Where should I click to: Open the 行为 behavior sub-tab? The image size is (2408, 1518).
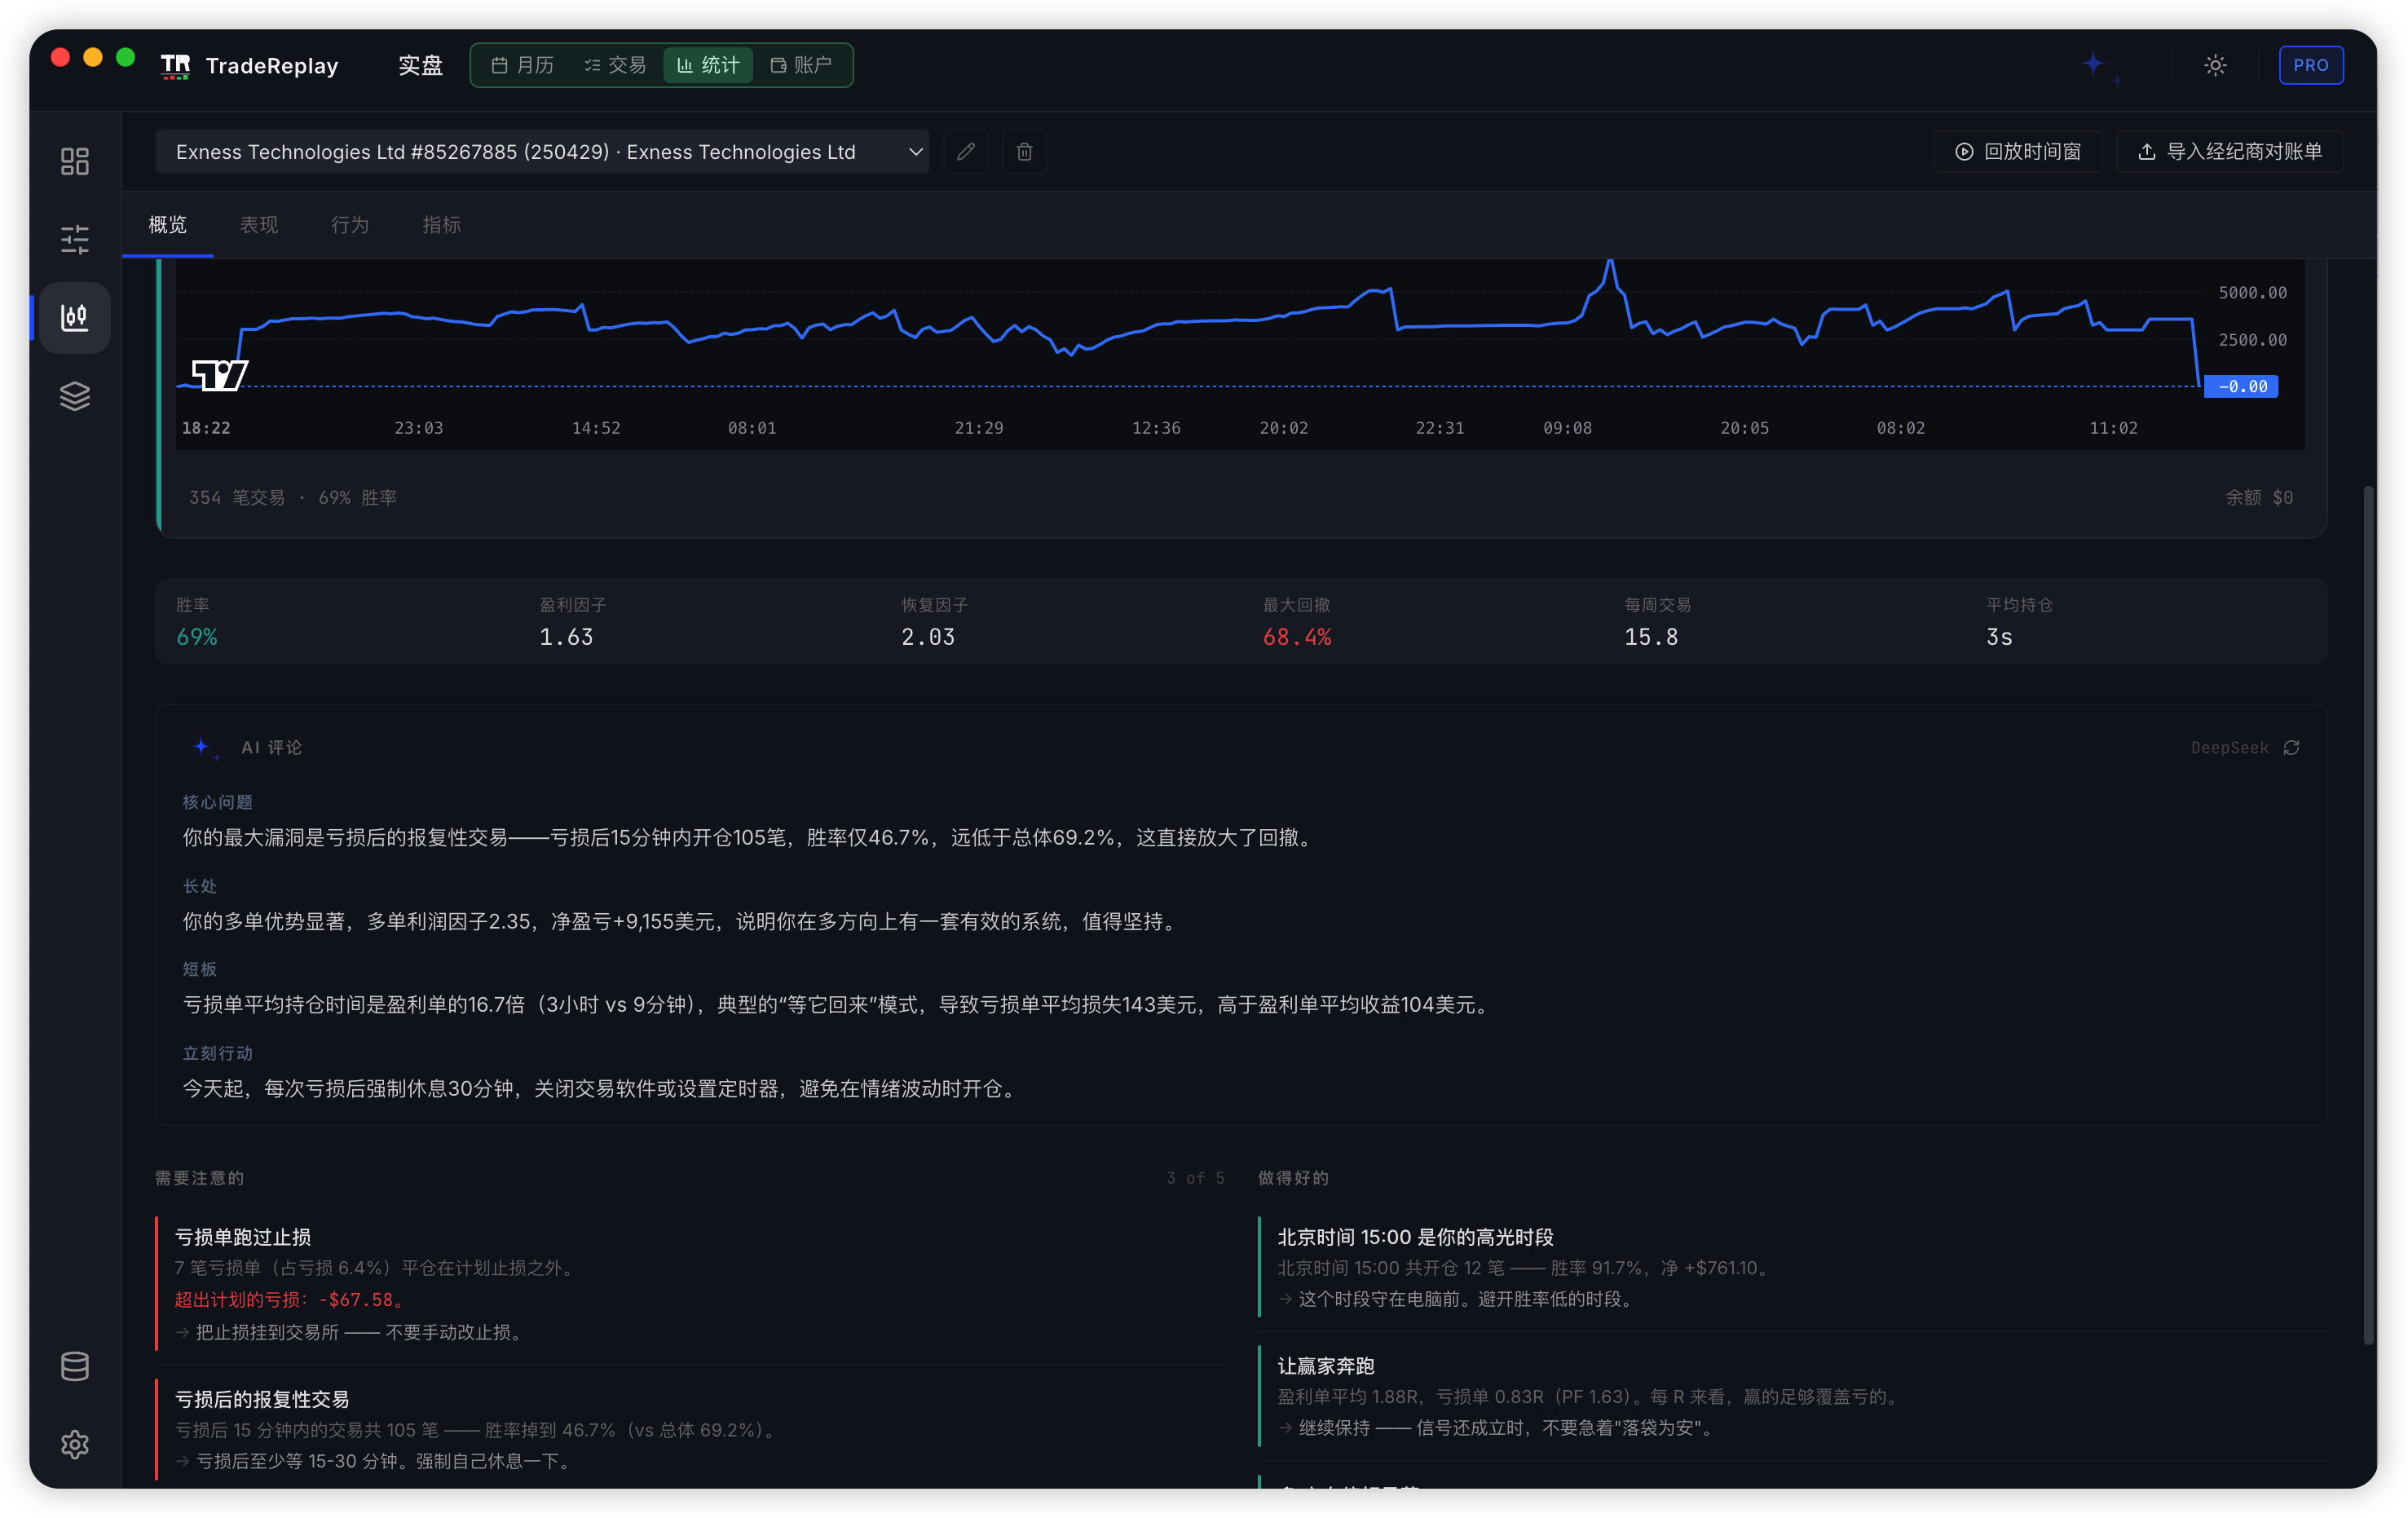350,225
